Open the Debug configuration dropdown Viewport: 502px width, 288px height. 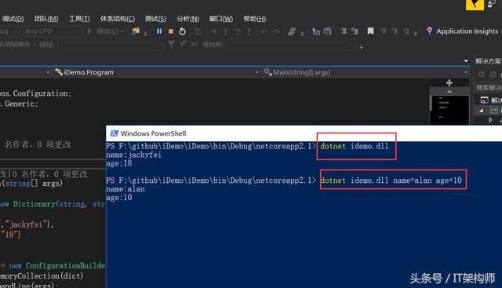tap(9, 31)
